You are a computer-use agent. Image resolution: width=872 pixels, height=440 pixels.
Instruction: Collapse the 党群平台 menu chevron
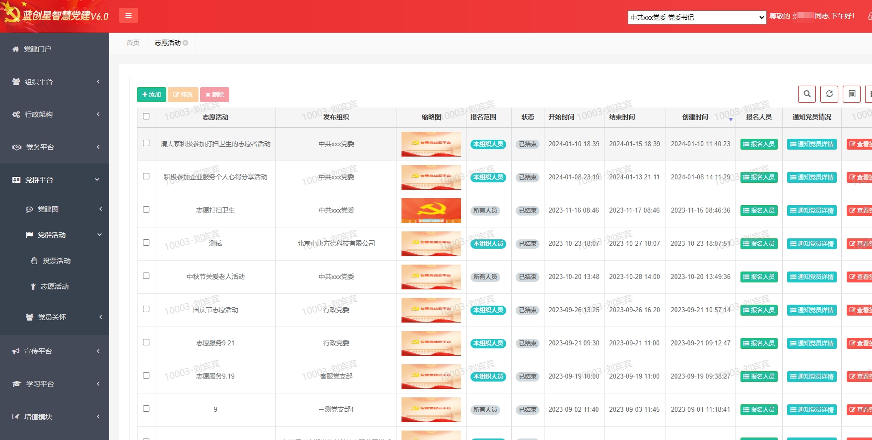pyautogui.click(x=97, y=180)
